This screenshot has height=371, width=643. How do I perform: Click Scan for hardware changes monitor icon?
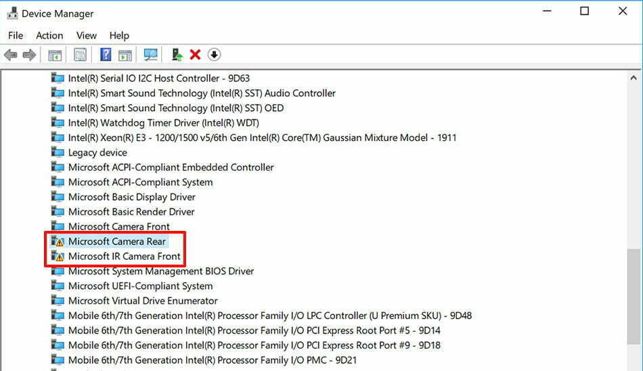pos(150,55)
